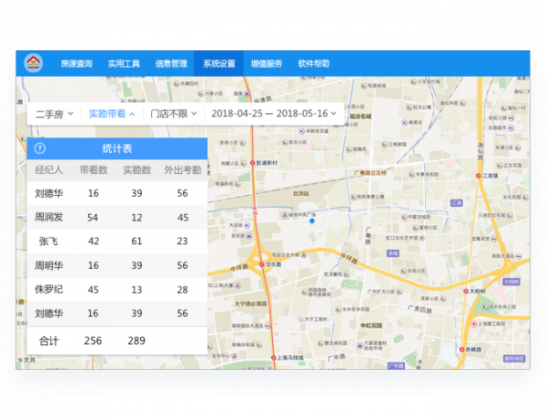
Task: Open the 房源查询 menu
Action: (x=76, y=64)
